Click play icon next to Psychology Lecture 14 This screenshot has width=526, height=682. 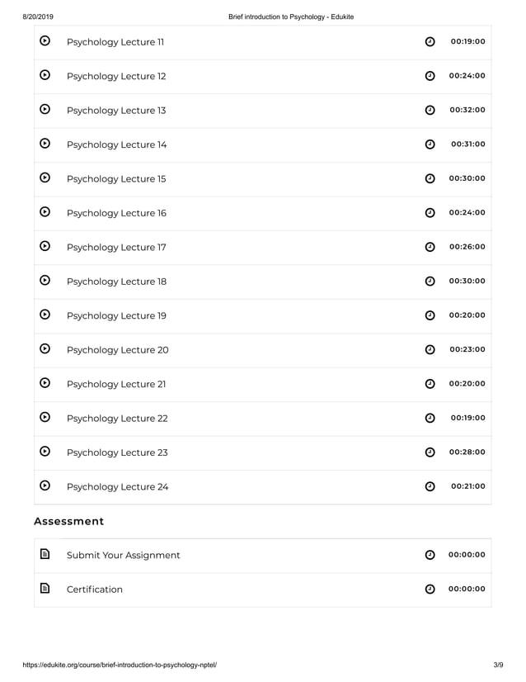point(45,144)
